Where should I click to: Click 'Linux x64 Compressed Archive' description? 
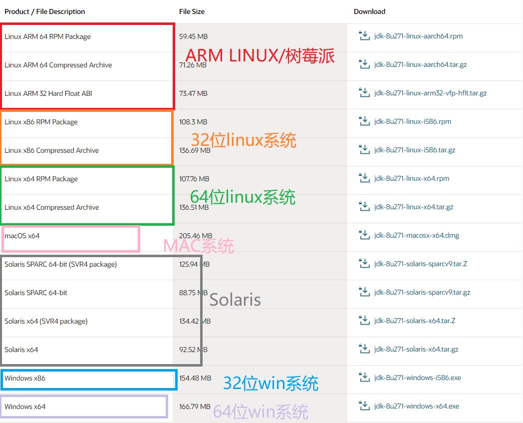[x=52, y=207]
